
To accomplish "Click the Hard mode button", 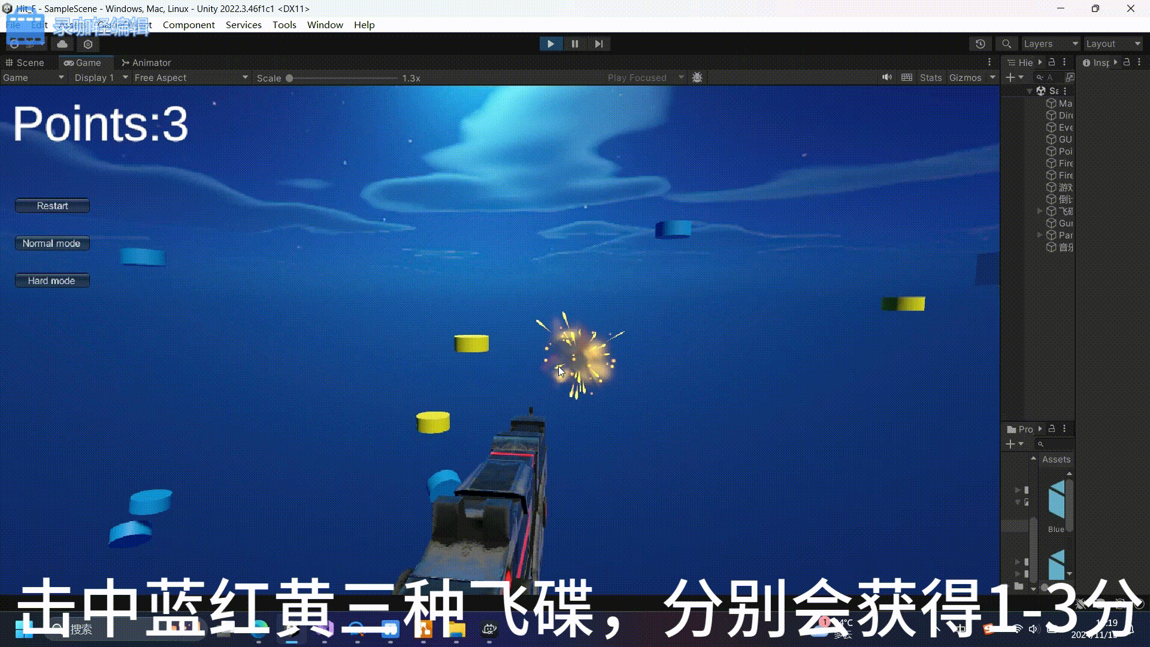I will tap(52, 280).
